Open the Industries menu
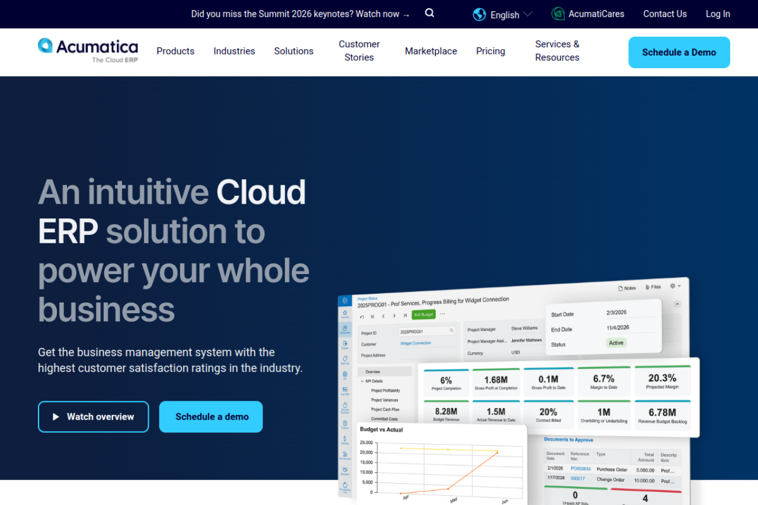Viewport: 758px width, 505px height. click(x=234, y=51)
